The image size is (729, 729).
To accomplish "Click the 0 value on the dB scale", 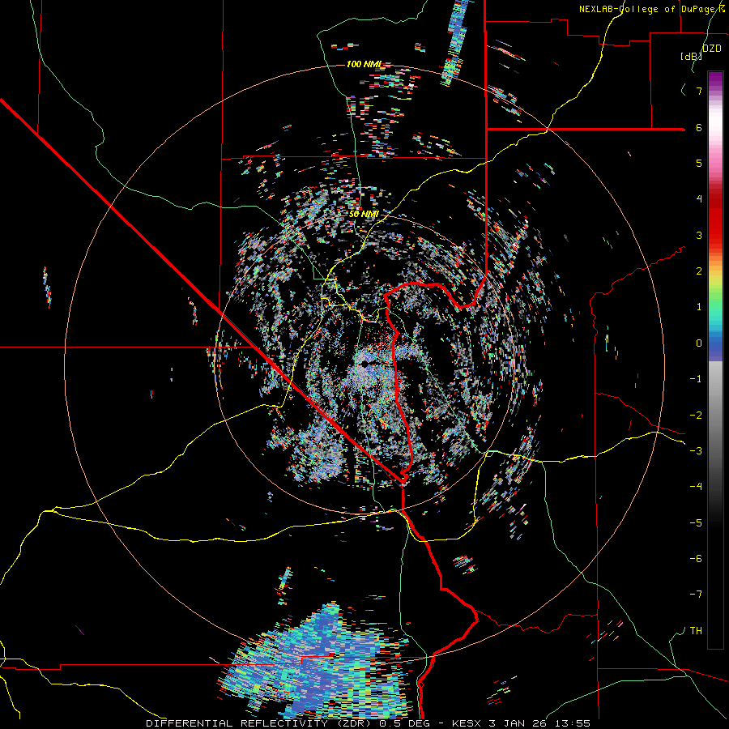I will (x=699, y=343).
